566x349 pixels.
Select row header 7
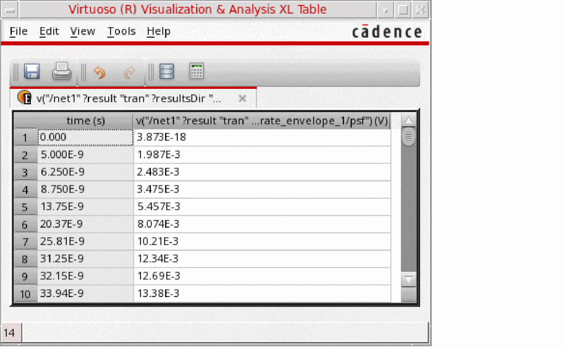(25, 242)
